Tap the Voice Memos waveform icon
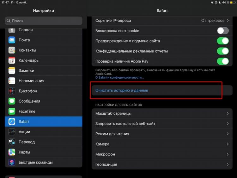The image size is (237, 178). [x=12, y=91]
